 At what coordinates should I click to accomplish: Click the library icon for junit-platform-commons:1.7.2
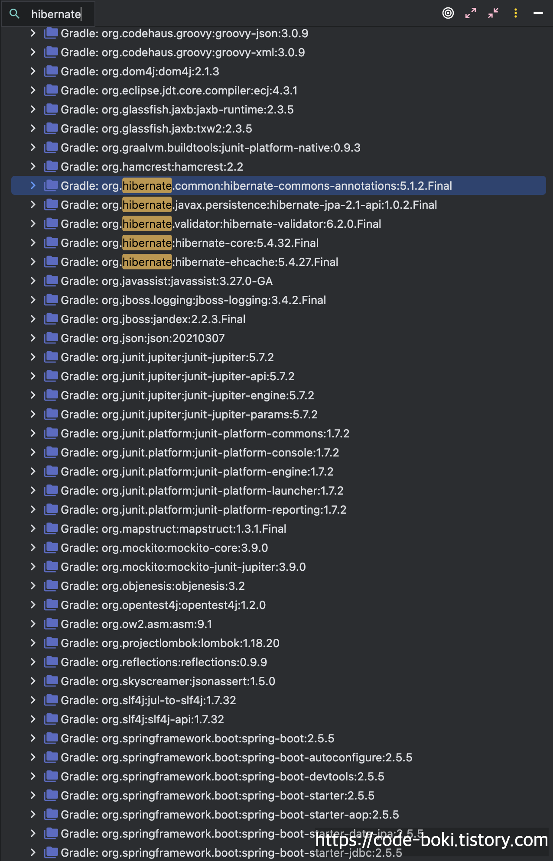51,433
